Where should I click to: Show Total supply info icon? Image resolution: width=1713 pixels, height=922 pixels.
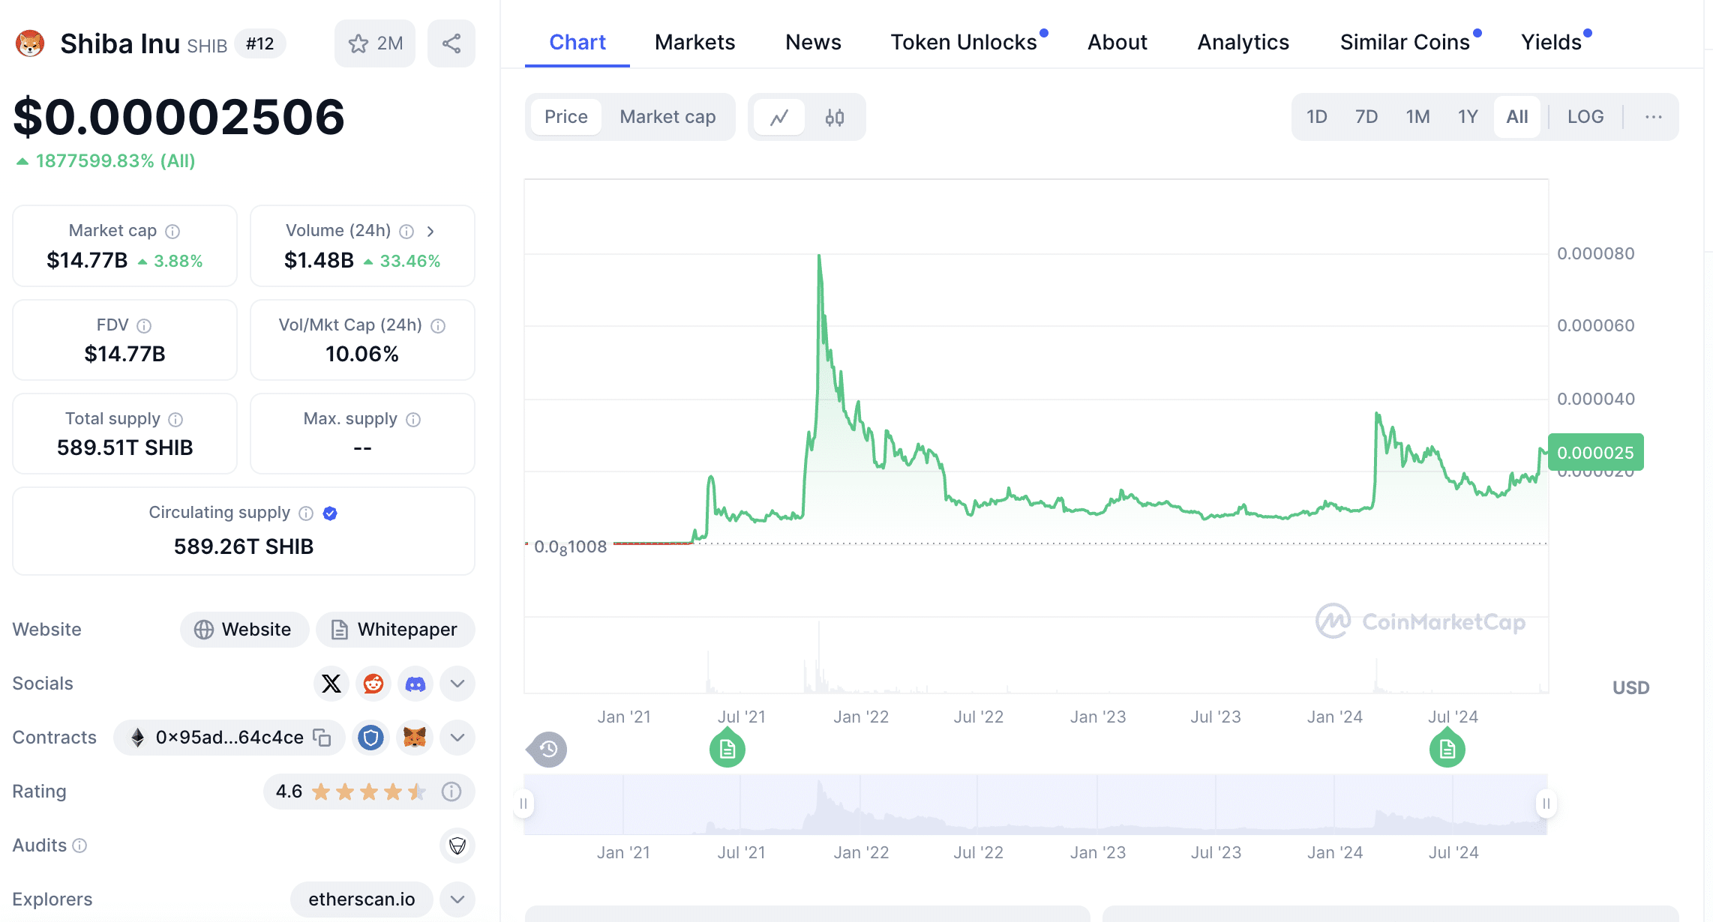[175, 419]
